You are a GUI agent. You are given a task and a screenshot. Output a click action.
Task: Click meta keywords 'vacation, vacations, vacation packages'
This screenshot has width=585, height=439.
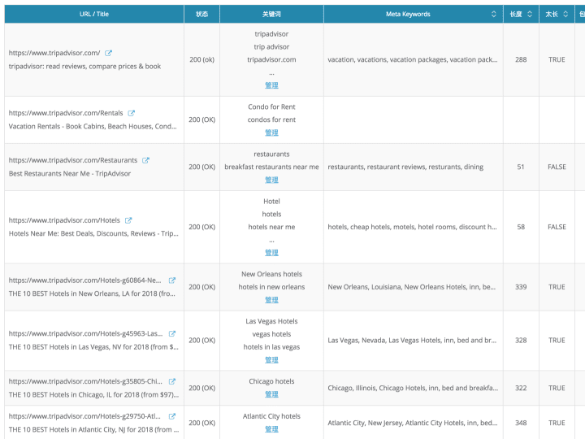413,59
